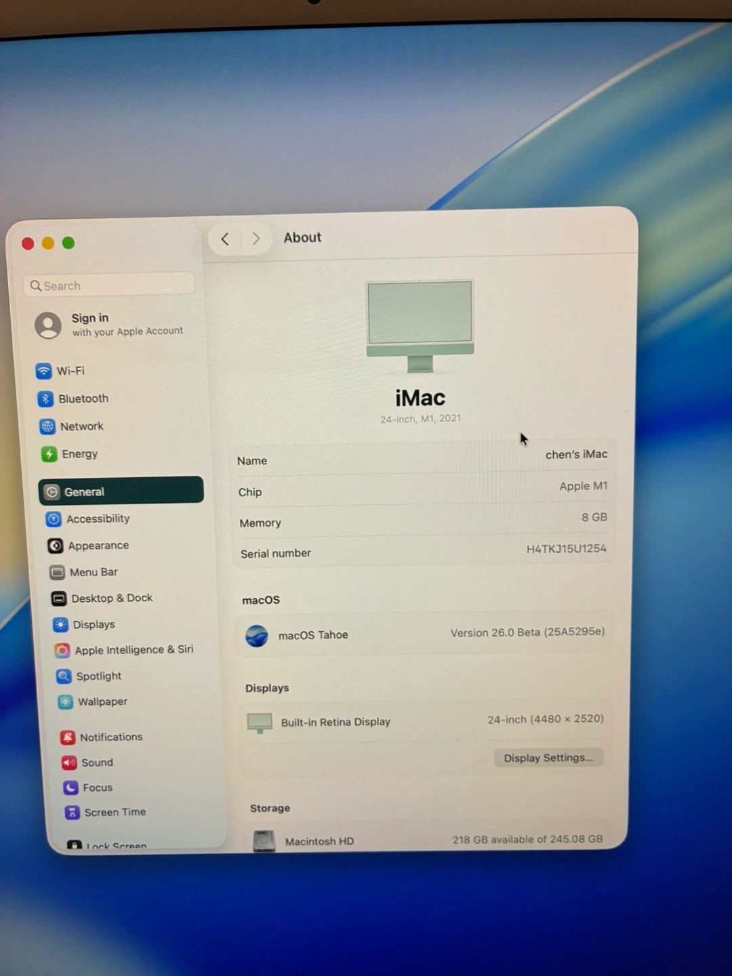Click "Version 26.0 Beta (25A5295e)" text
Image resolution: width=732 pixels, height=976 pixels.
(527, 632)
